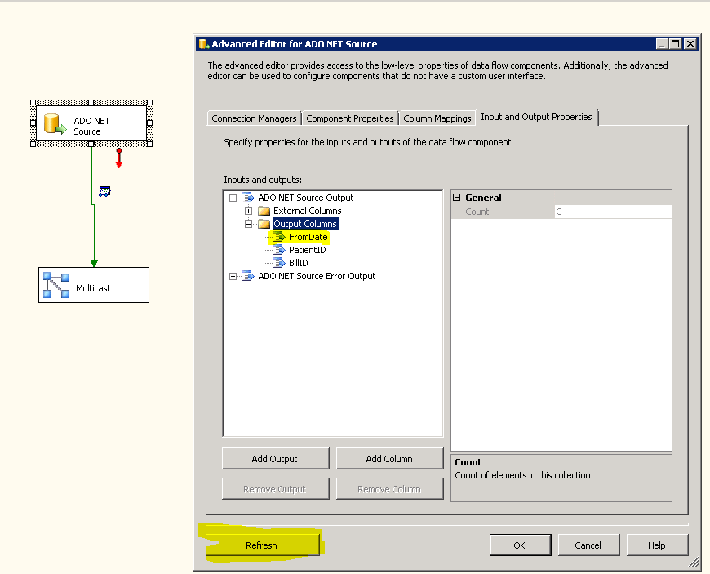Click the Add Column button
The width and height of the screenshot is (710, 574).
(389, 459)
